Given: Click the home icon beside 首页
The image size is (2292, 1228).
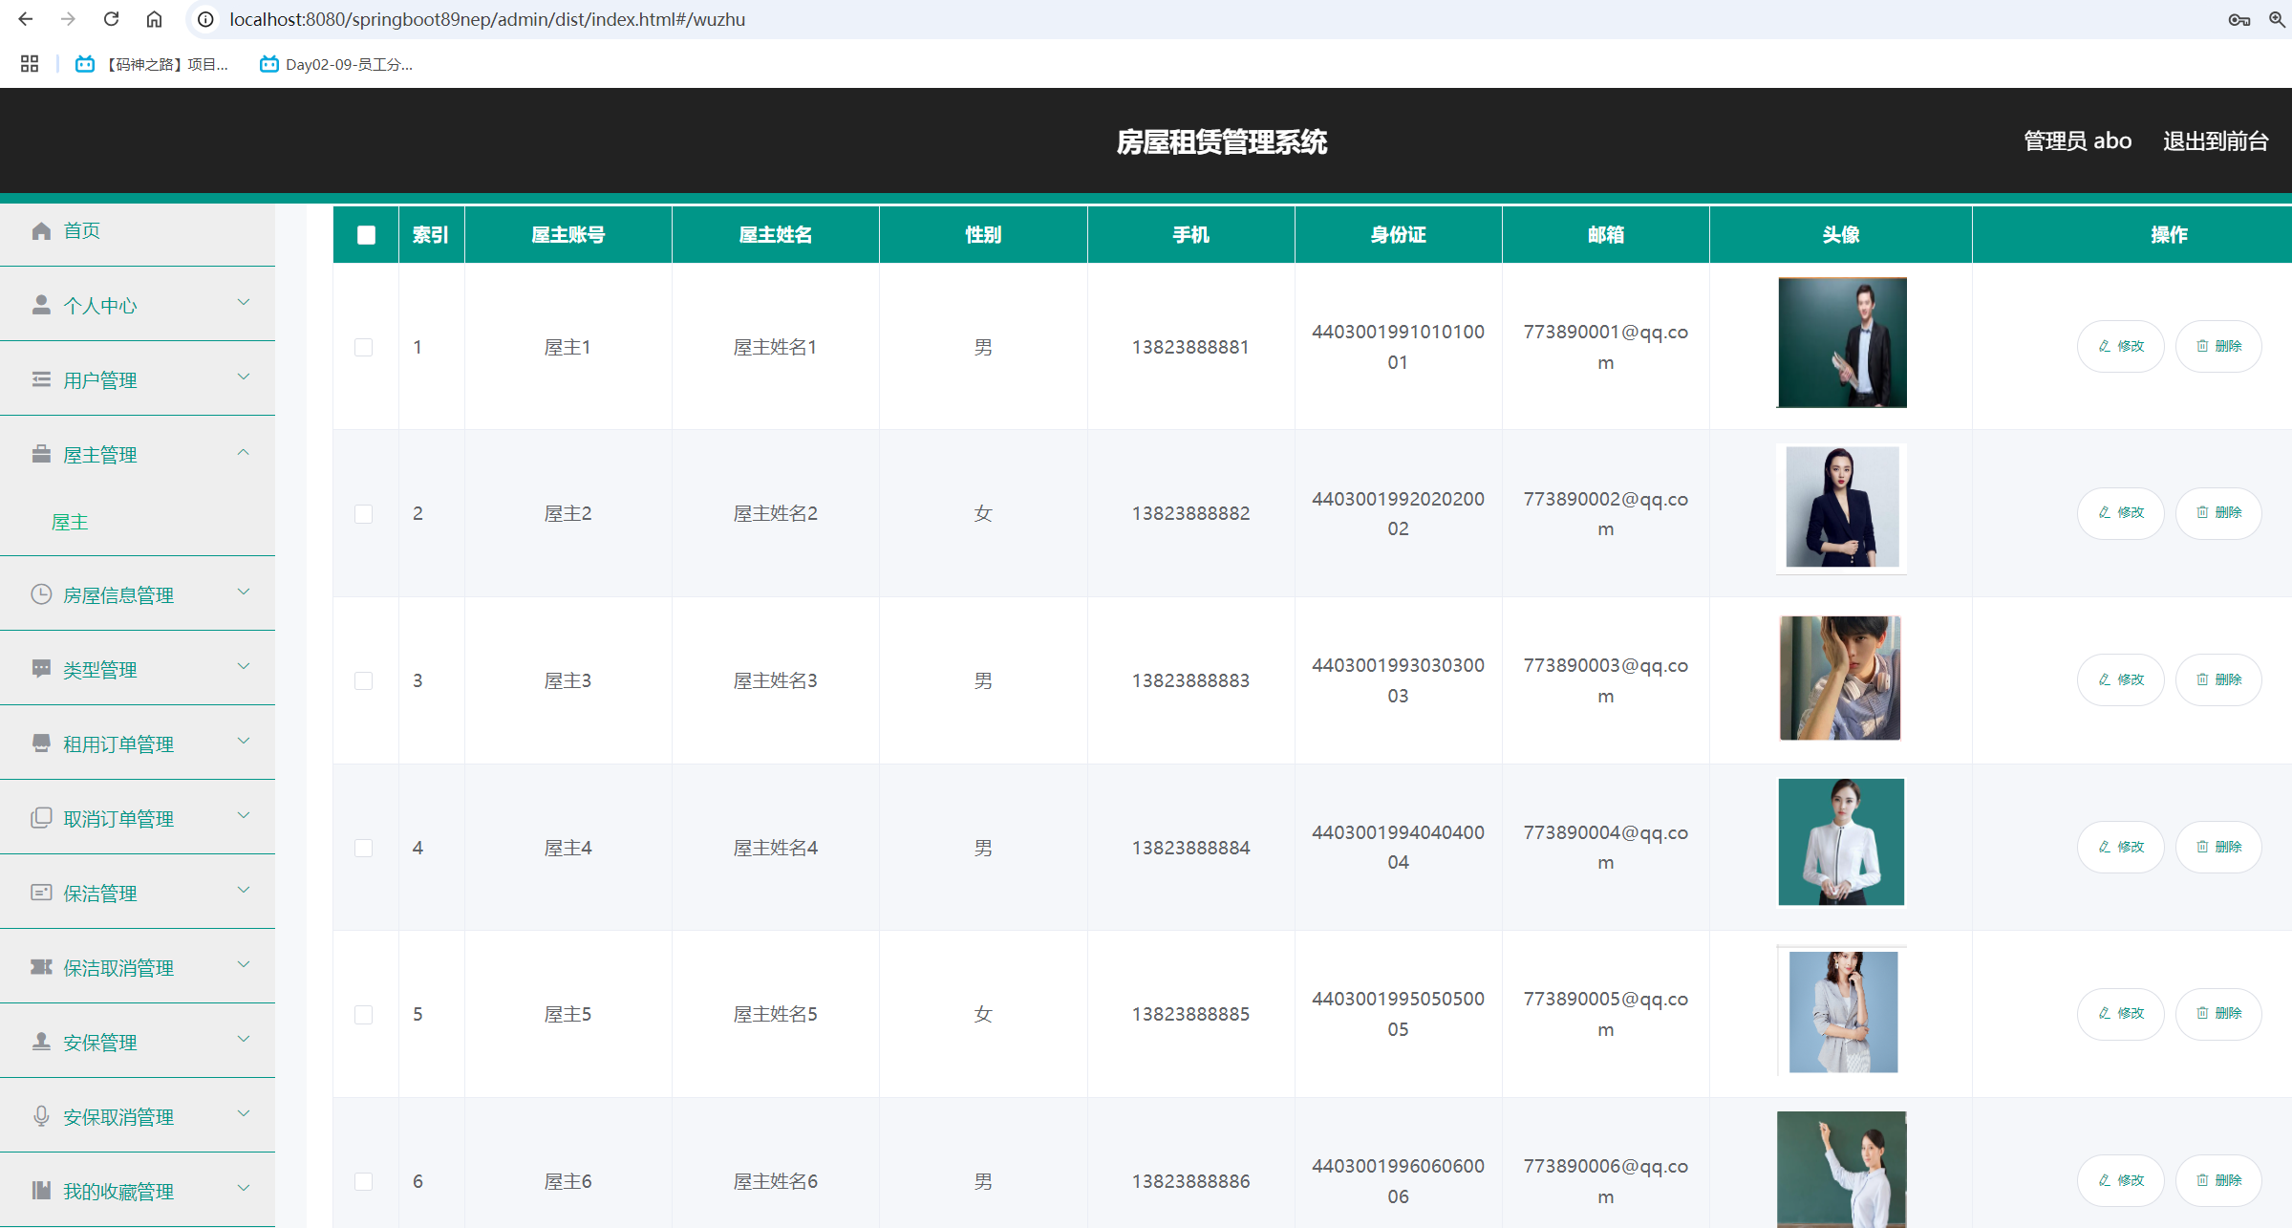Looking at the screenshot, I should pyautogui.click(x=41, y=231).
